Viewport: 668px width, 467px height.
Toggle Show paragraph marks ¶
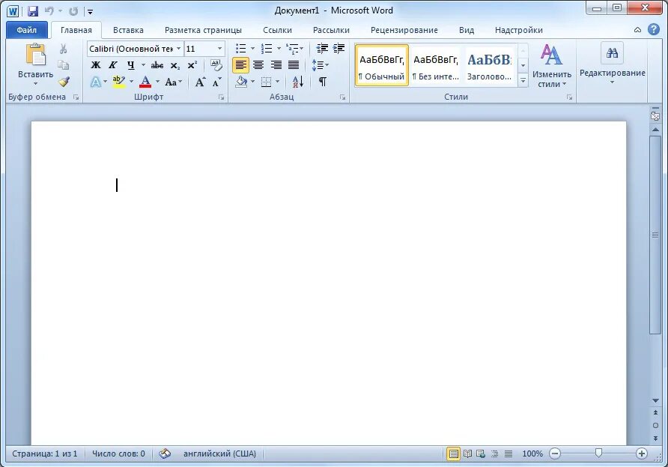pos(323,82)
